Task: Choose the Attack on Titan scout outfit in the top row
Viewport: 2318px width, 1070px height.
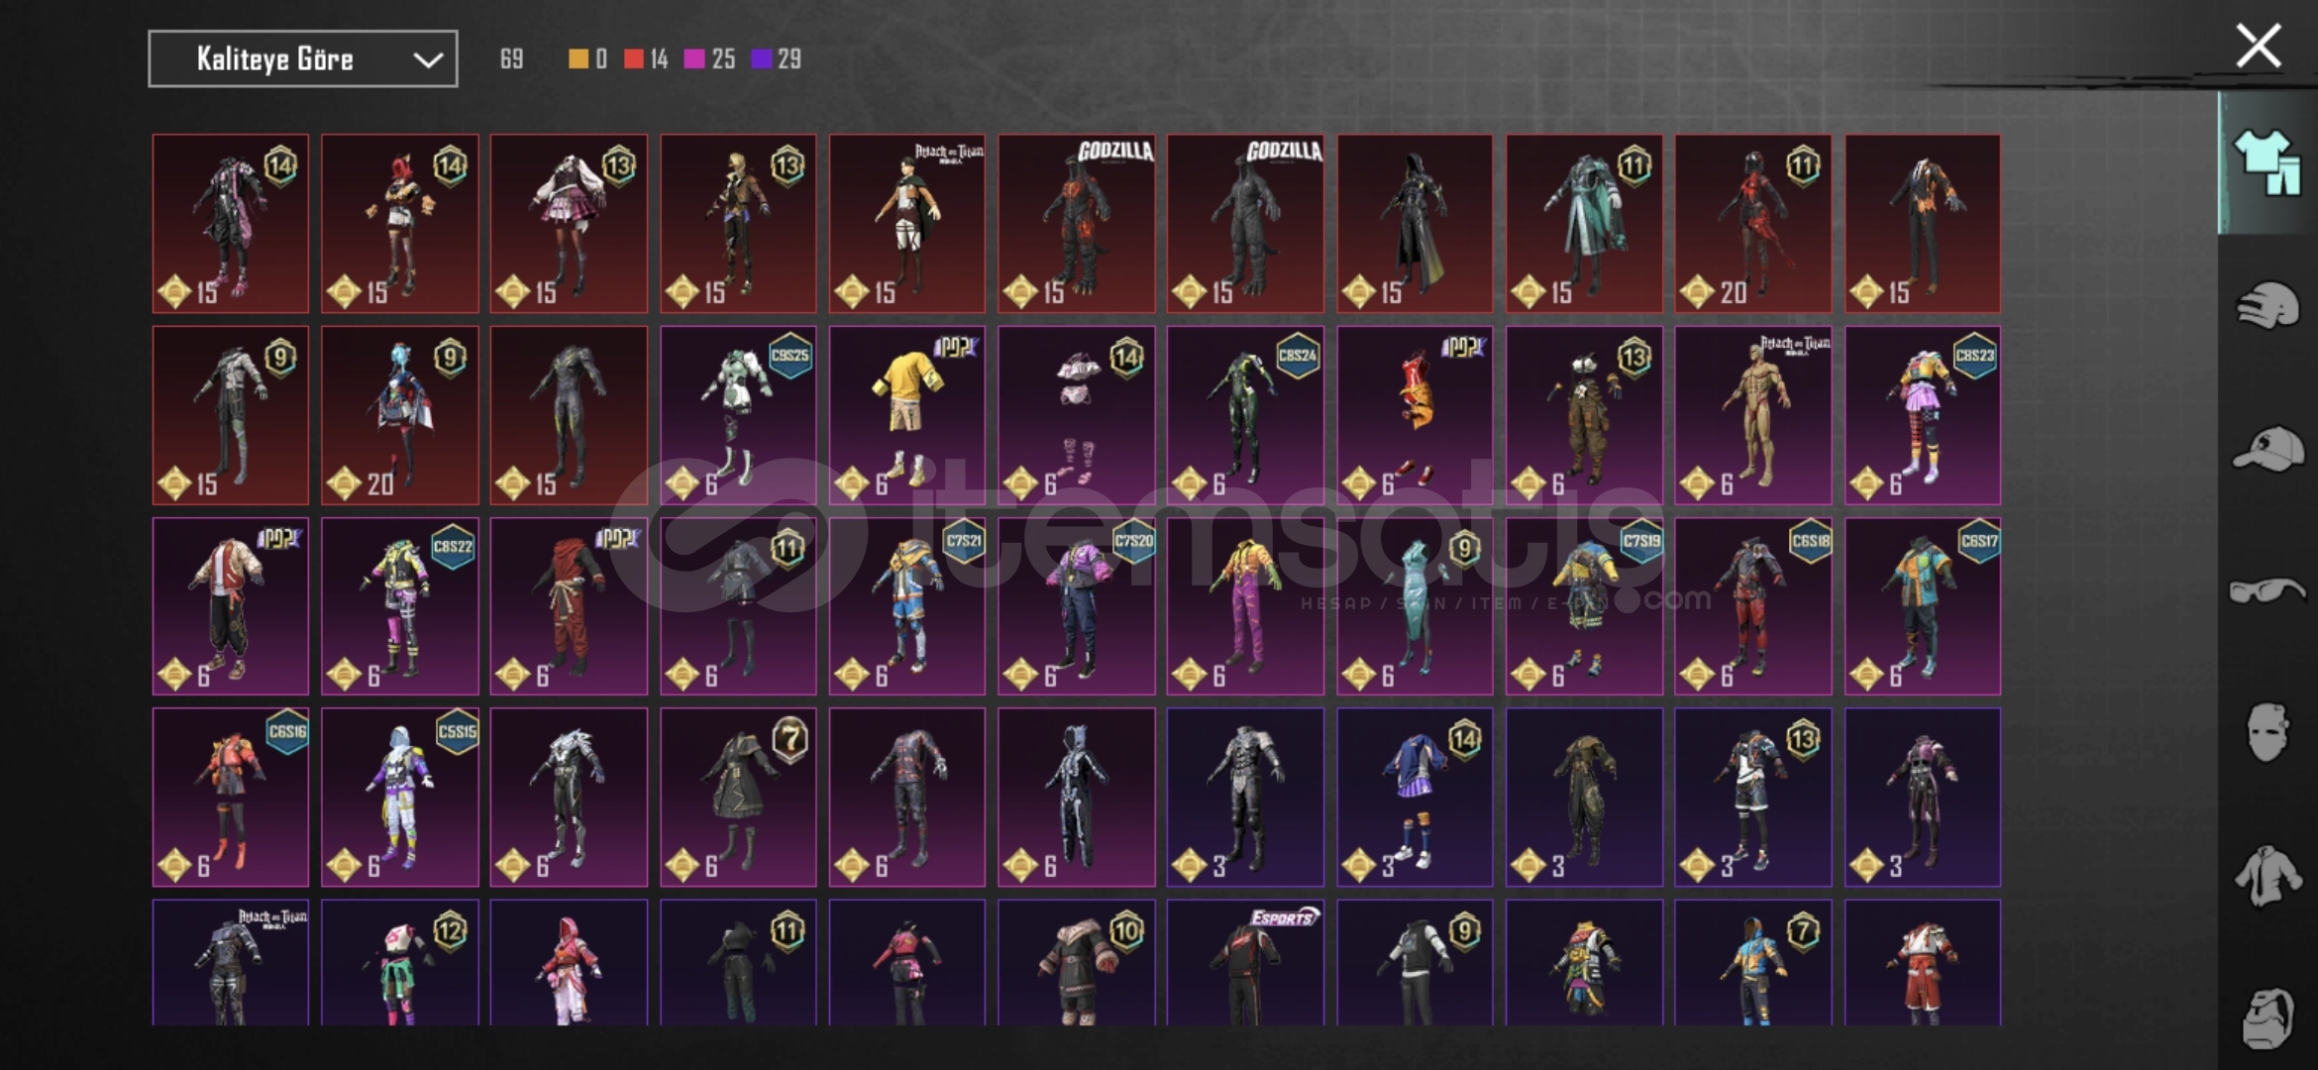Action: [x=907, y=224]
